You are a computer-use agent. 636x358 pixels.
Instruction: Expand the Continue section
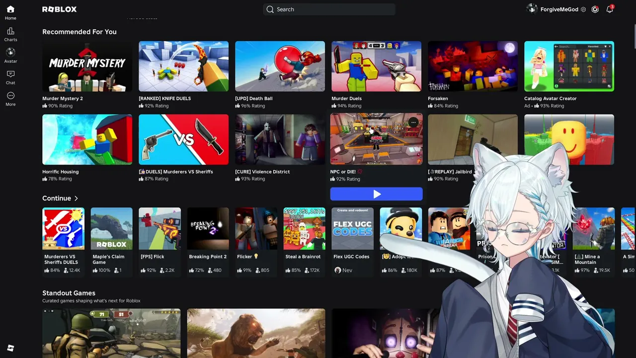(61, 198)
